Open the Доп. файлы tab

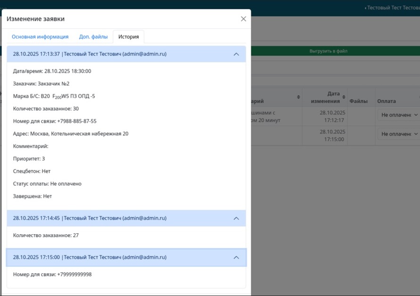pyautogui.click(x=93, y=37)
